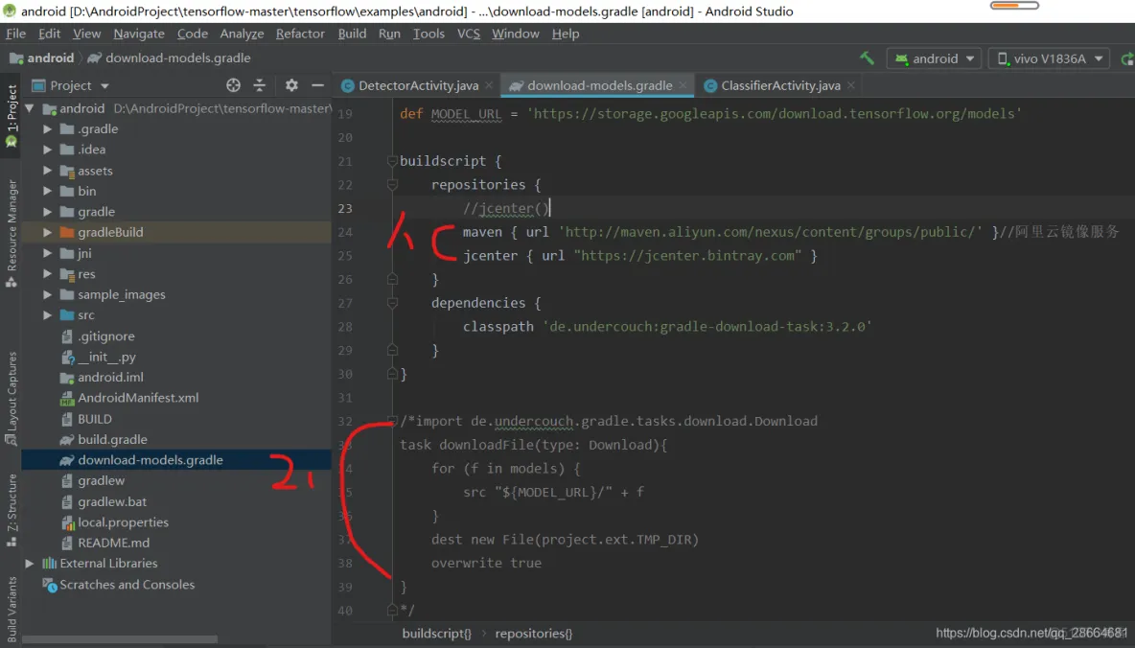Viewport: 1135px width, 648px height.
Task: Click the Project panel horizontal scrollbar
Action: 120,639
